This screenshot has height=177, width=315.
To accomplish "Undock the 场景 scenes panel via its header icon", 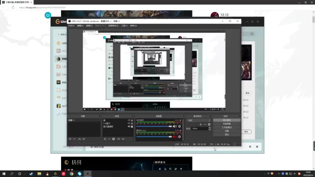I will point(100,116).
